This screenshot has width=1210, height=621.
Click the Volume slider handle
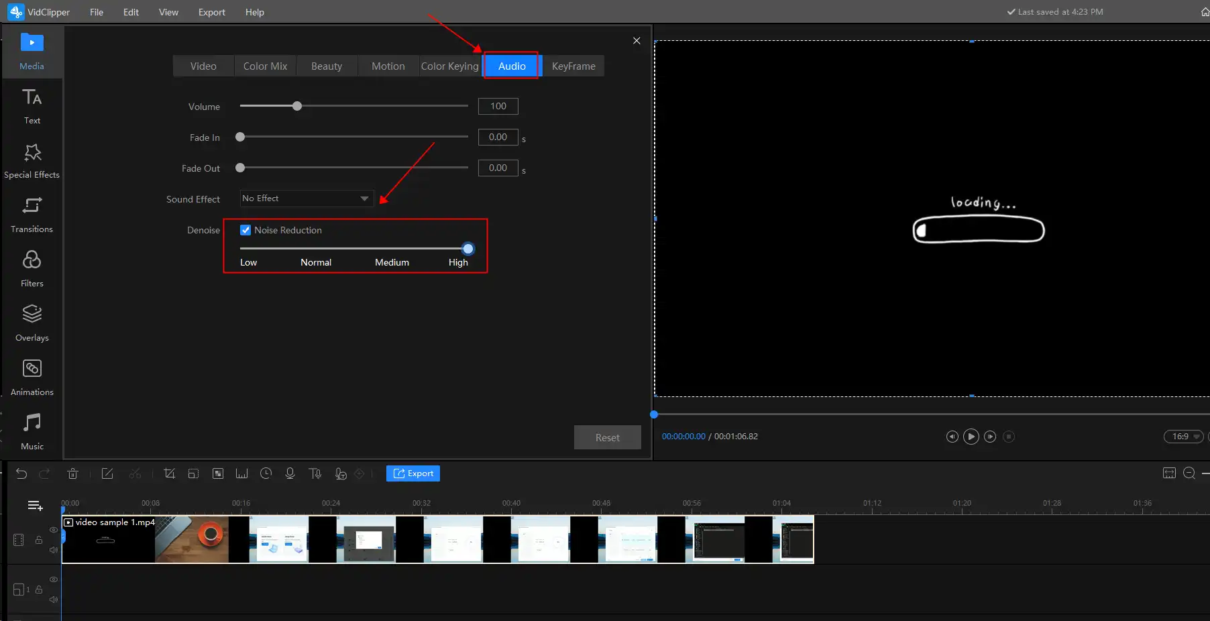click(x=297, y=106)
